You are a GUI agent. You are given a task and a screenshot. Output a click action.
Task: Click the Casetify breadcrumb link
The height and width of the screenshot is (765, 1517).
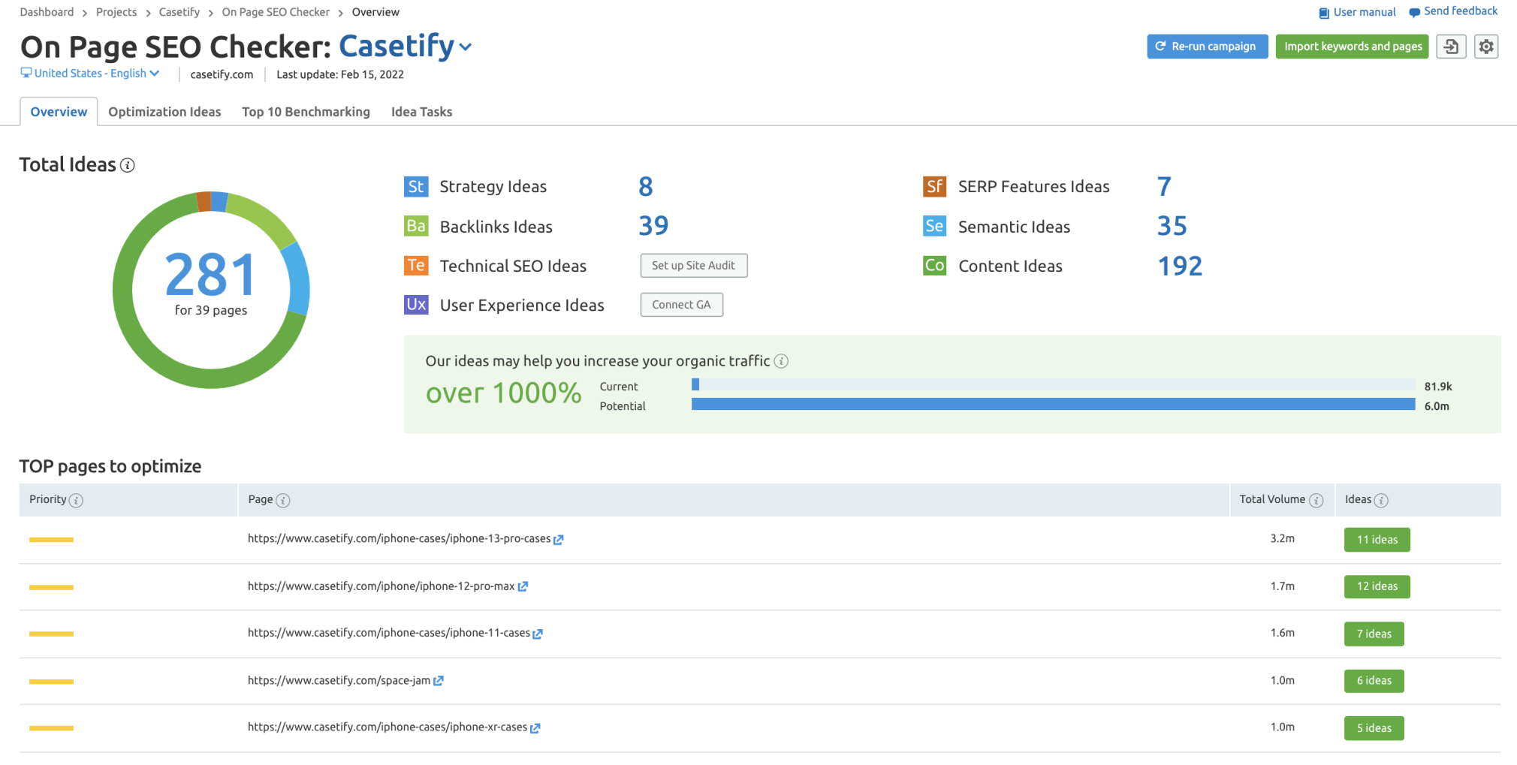pyautogui.click(x=179, y=12)
